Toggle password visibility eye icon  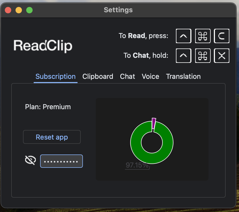click(x=30, y=160)
